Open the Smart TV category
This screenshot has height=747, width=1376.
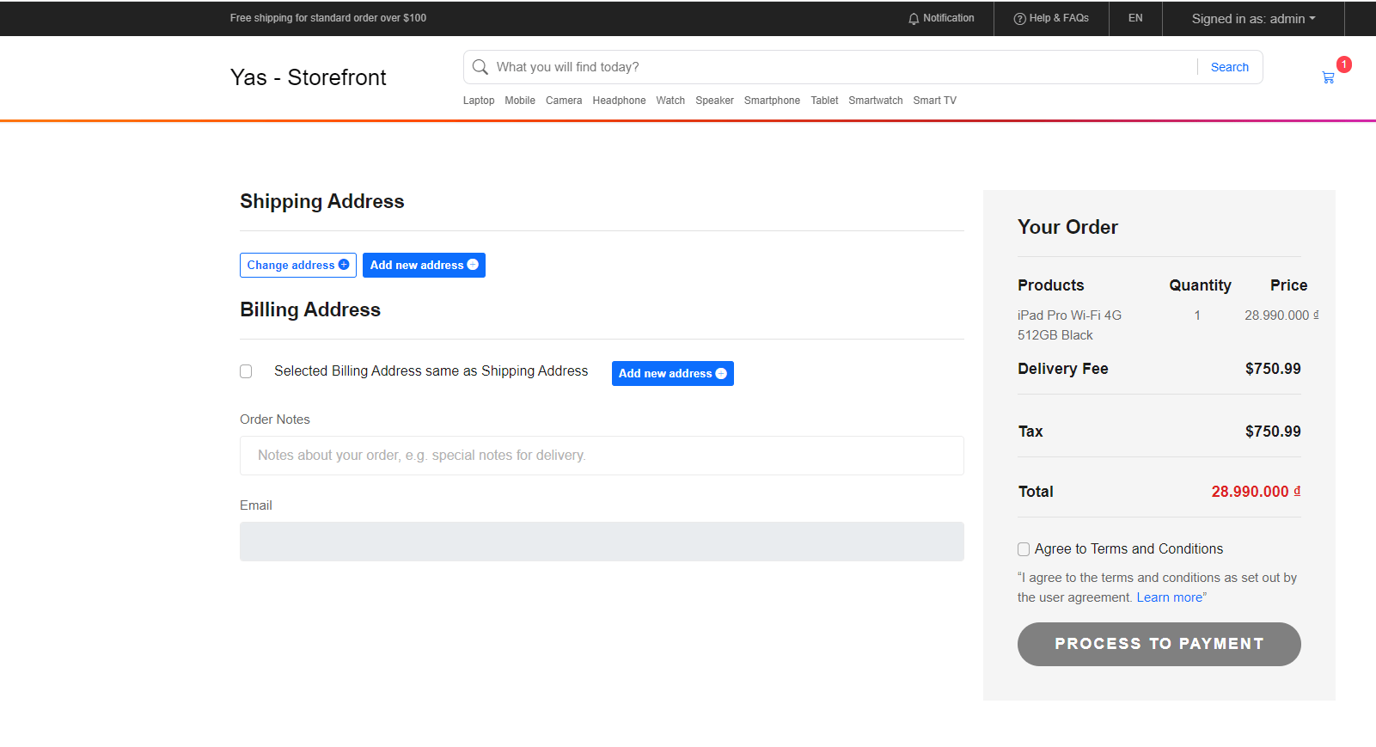click(934, 101)
